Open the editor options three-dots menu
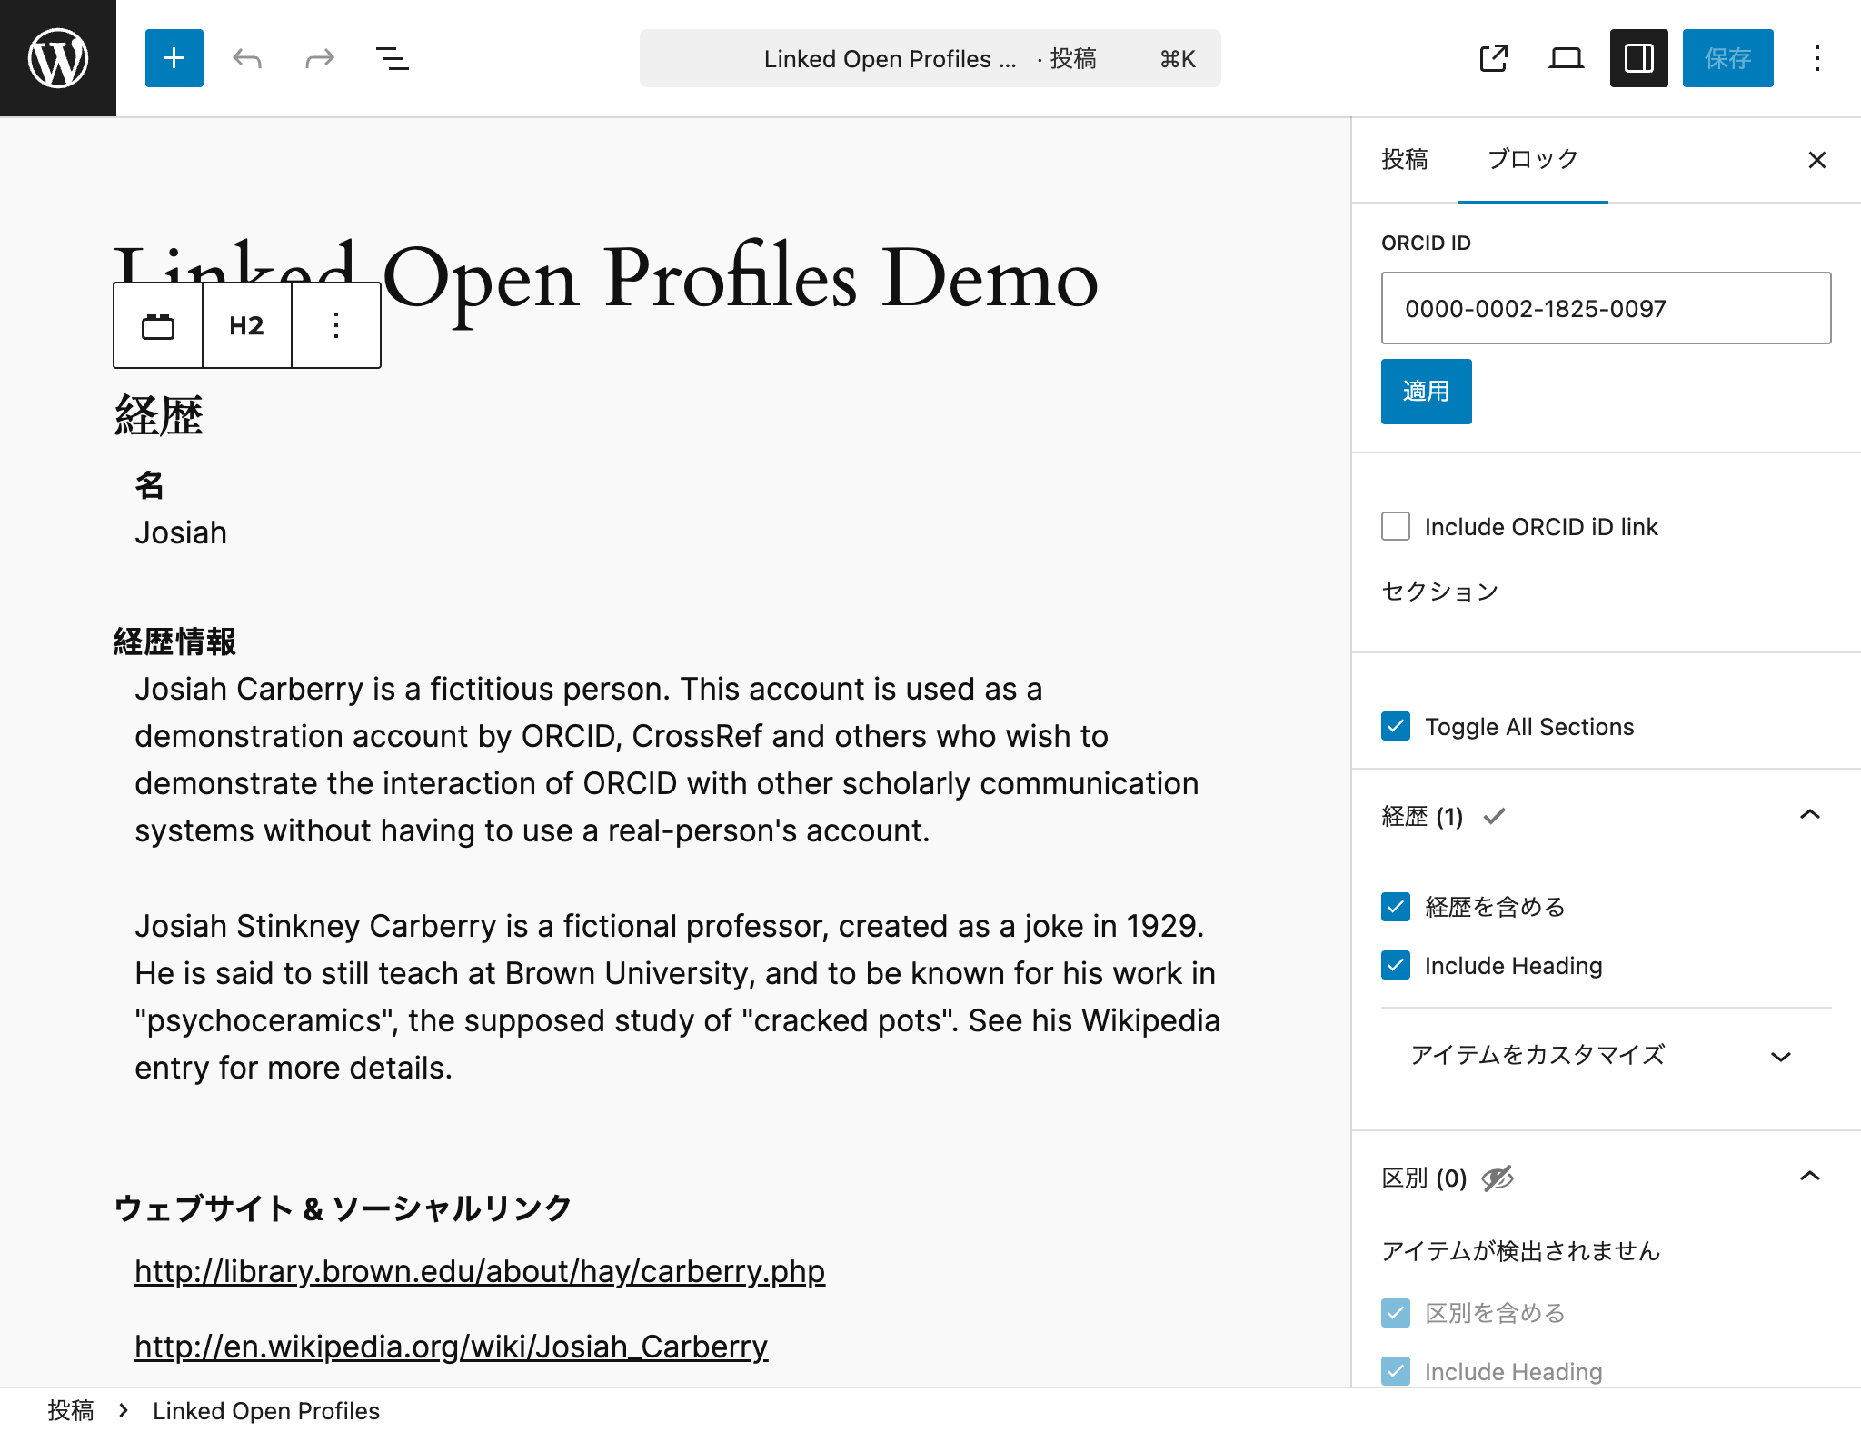1861x1432 pixels. (1817, 58)
